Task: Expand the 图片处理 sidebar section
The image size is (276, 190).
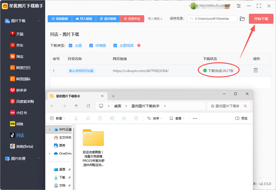Action: 39,158
